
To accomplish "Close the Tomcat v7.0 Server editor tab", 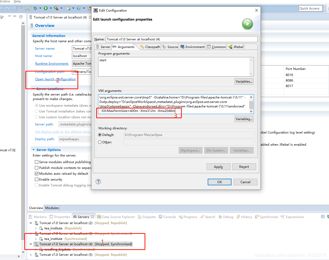I will pyautogui.click(x=90, y=17).
